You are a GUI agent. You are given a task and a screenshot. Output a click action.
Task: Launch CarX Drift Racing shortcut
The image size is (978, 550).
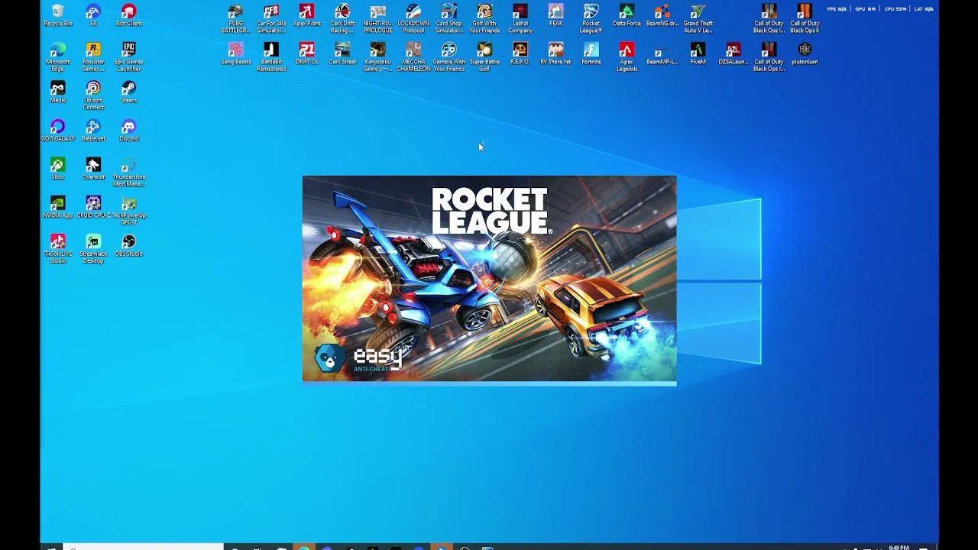(x=342, y=19)
